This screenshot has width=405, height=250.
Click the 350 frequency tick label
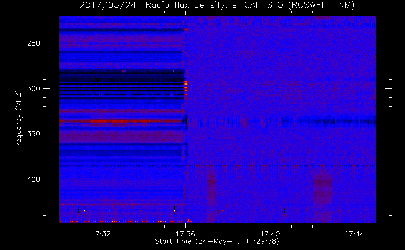[x=34, y=134]
